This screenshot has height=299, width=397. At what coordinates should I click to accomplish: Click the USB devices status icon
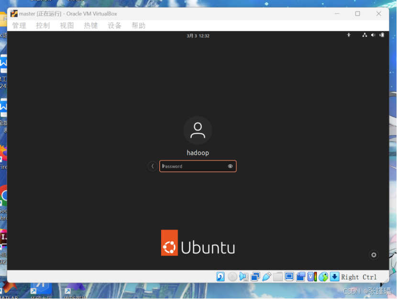click(266, 276)
